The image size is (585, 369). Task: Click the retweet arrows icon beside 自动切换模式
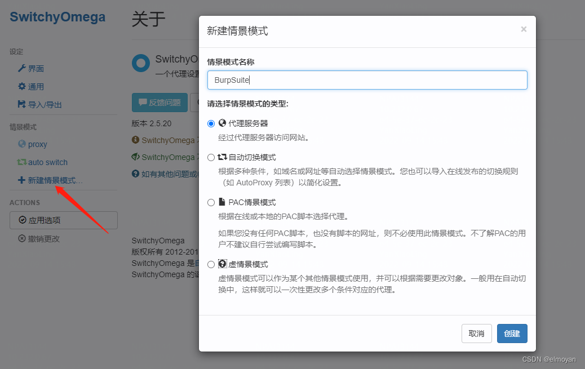pos(223,157)
